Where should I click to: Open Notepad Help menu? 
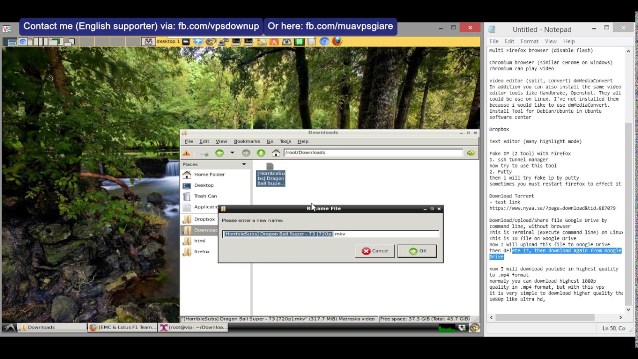click(569, 41)
